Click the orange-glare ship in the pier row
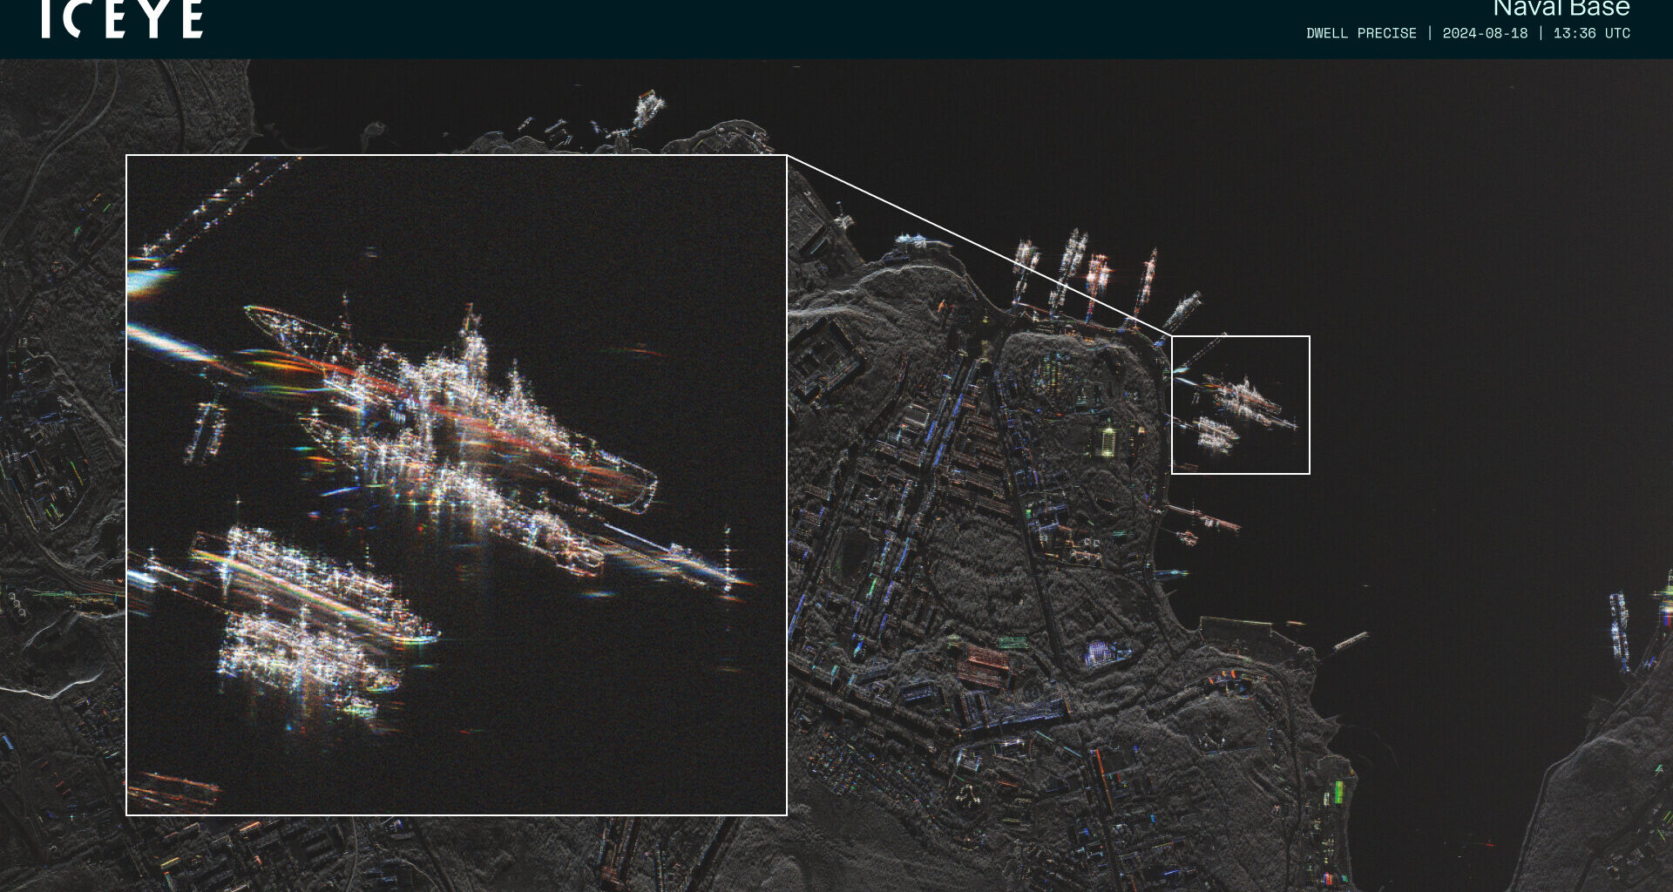This screenshot has width=1673, height=892. (x=1097, y=277)
